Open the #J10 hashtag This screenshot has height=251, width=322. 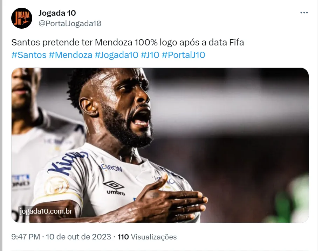150,55
